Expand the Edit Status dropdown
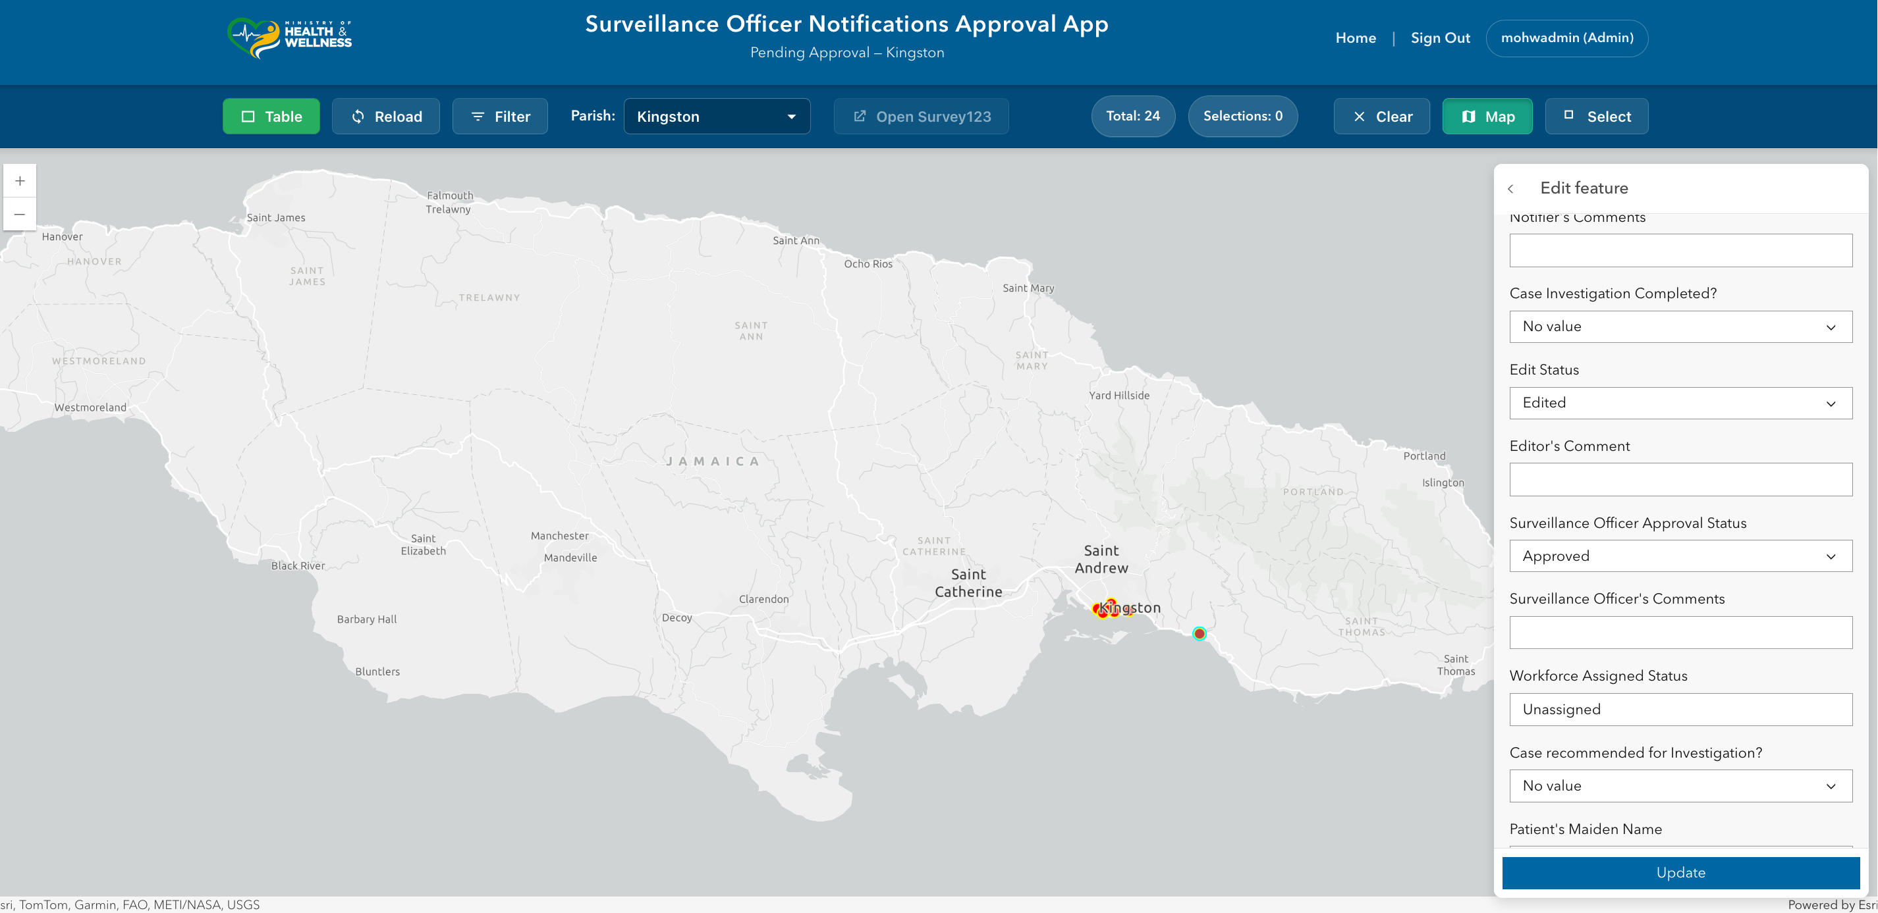Viewport: 1878px width, 913px height. click(1680, 403)
